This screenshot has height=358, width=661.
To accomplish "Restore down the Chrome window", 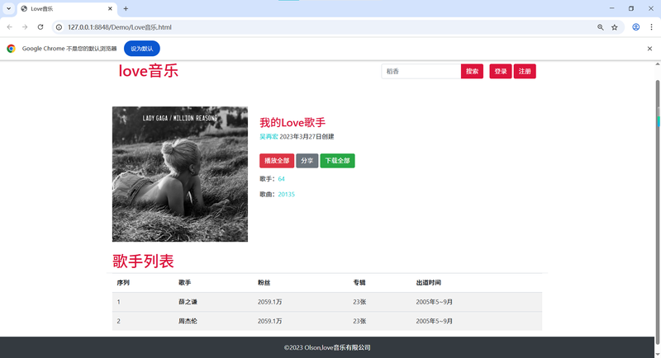I will click(631, 8).
